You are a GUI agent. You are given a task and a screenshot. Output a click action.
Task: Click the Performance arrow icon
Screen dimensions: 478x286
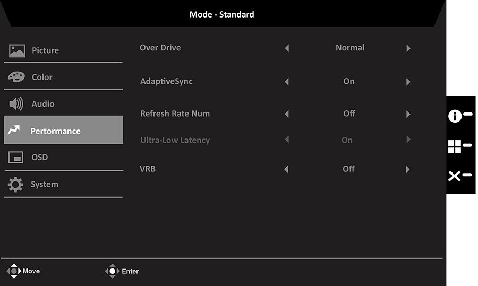pyautogui.click(x=14, y=130)
